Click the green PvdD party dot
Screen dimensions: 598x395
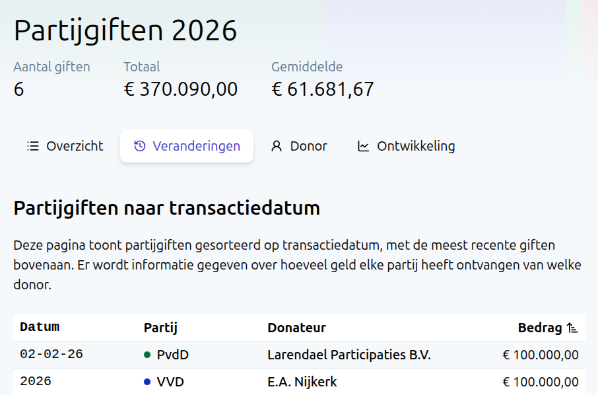[x=147, y=355]
